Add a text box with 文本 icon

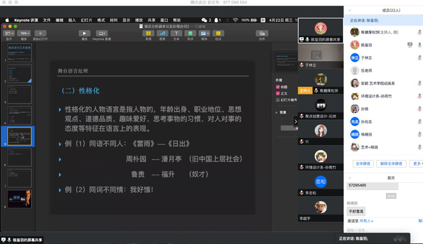pos(176,33)
